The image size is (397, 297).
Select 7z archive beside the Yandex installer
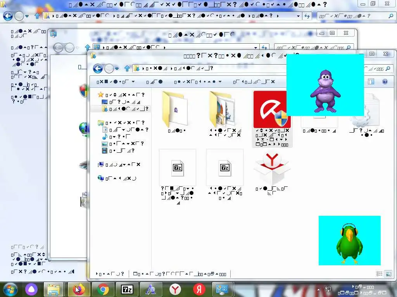225,175
